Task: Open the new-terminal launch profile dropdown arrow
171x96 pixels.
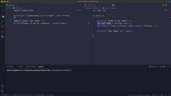Action: pos(159,67)
